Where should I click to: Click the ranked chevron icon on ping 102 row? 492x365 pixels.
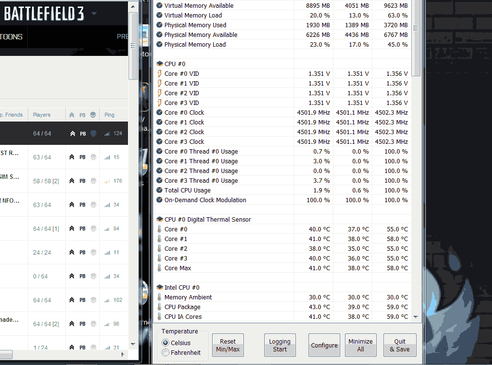click(x=72, y=300)
